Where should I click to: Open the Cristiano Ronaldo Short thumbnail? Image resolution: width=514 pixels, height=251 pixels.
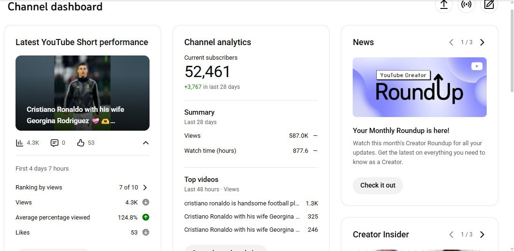click(82, 93)
